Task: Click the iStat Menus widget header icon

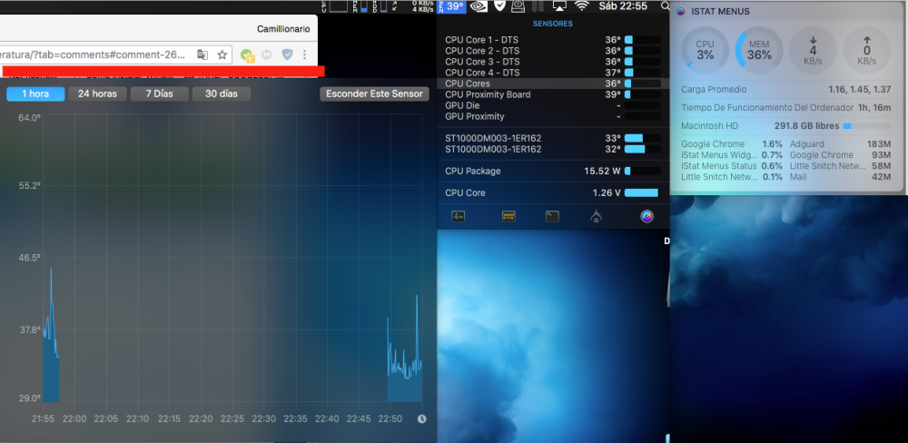Action: point(680,11)
